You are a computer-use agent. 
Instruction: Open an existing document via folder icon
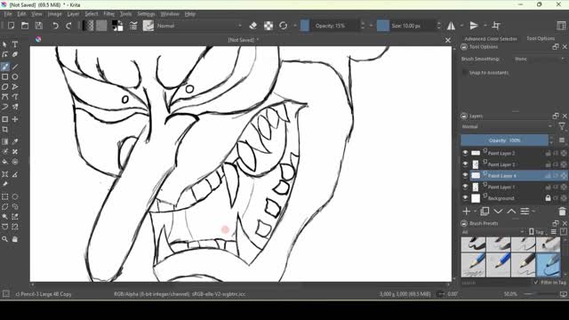tap(25, 26)
